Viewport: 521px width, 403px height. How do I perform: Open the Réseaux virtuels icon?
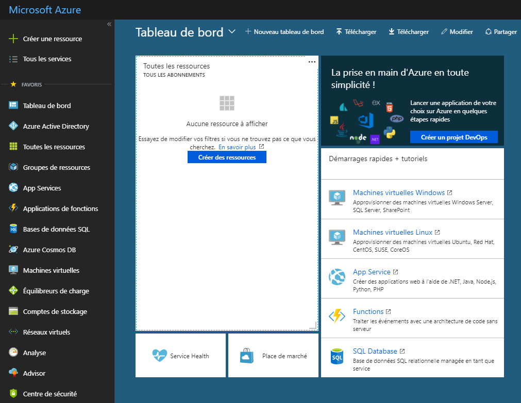click(x=13, y=331)
